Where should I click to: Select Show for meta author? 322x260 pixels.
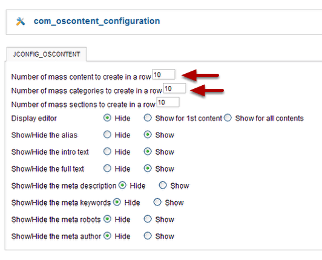(x=148, y=236)
